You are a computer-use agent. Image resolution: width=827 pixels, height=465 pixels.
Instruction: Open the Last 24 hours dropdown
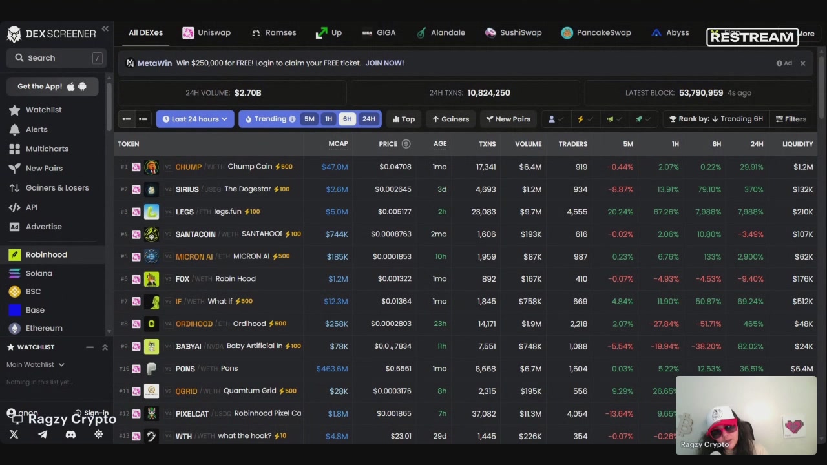tap(195, 119)
